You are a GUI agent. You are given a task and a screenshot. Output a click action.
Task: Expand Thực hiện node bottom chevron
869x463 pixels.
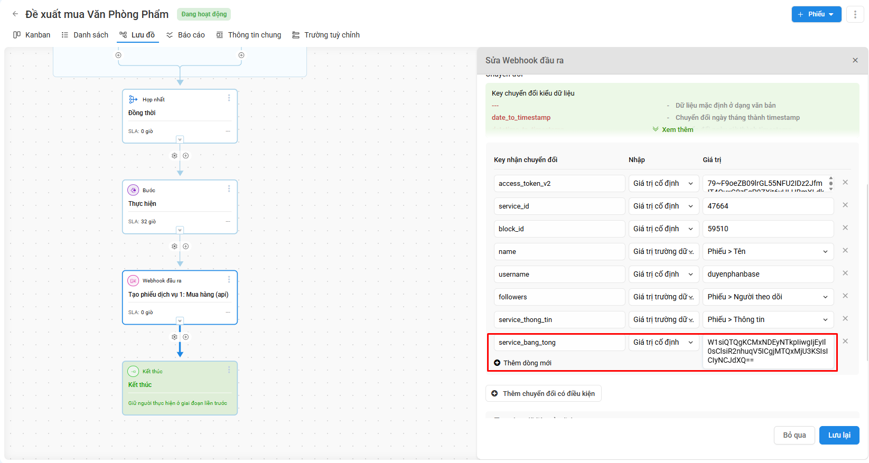click(180, 230)
